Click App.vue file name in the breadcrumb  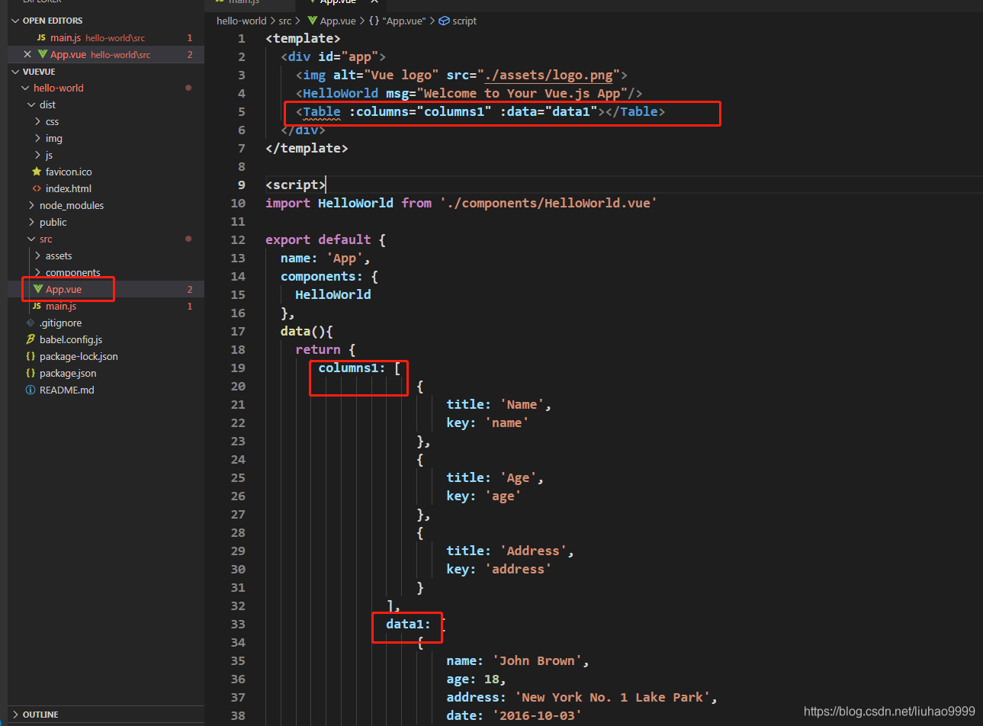[338, 21]
